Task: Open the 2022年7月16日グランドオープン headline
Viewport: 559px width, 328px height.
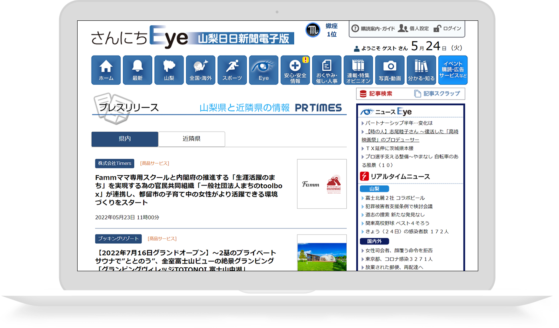Action: point(187,260)
